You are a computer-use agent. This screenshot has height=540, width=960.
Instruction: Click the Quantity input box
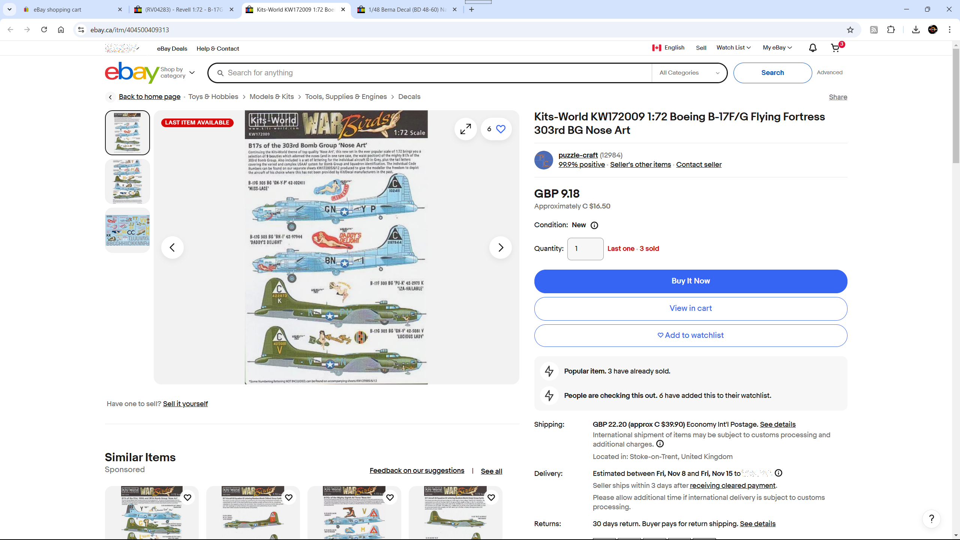[585, 249]
